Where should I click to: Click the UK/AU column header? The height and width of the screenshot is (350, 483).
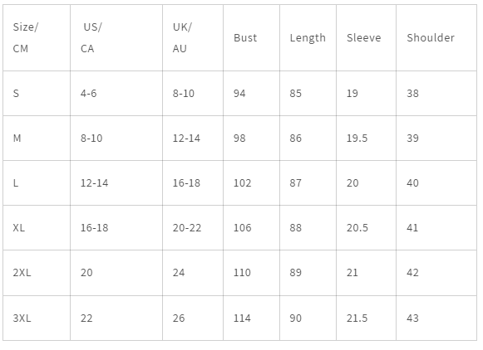point(193,38)
